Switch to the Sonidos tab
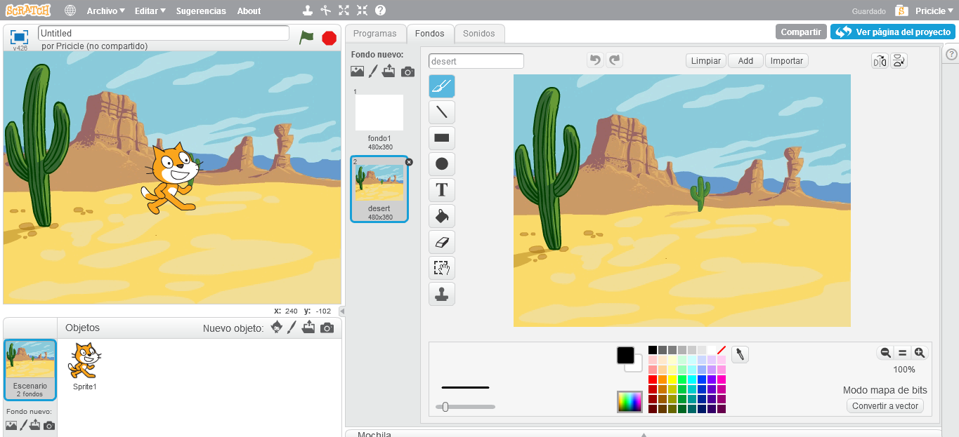Viewport: 959px width, 437px height. [x=479, y=33]
